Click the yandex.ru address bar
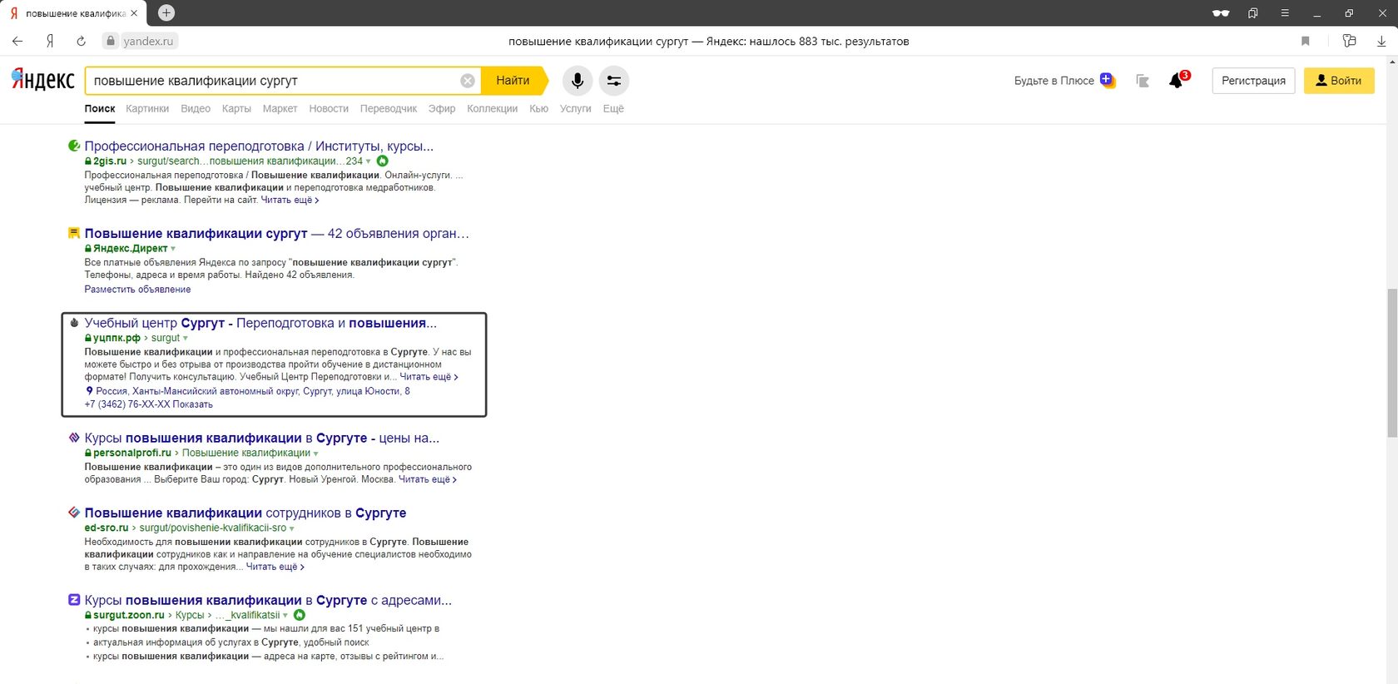This screenshot has height=684, width=1398. tap(148, 41)
